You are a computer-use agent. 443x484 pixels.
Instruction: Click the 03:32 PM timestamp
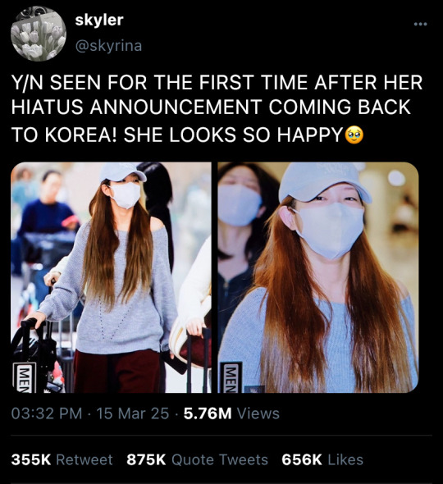(47, 413)
